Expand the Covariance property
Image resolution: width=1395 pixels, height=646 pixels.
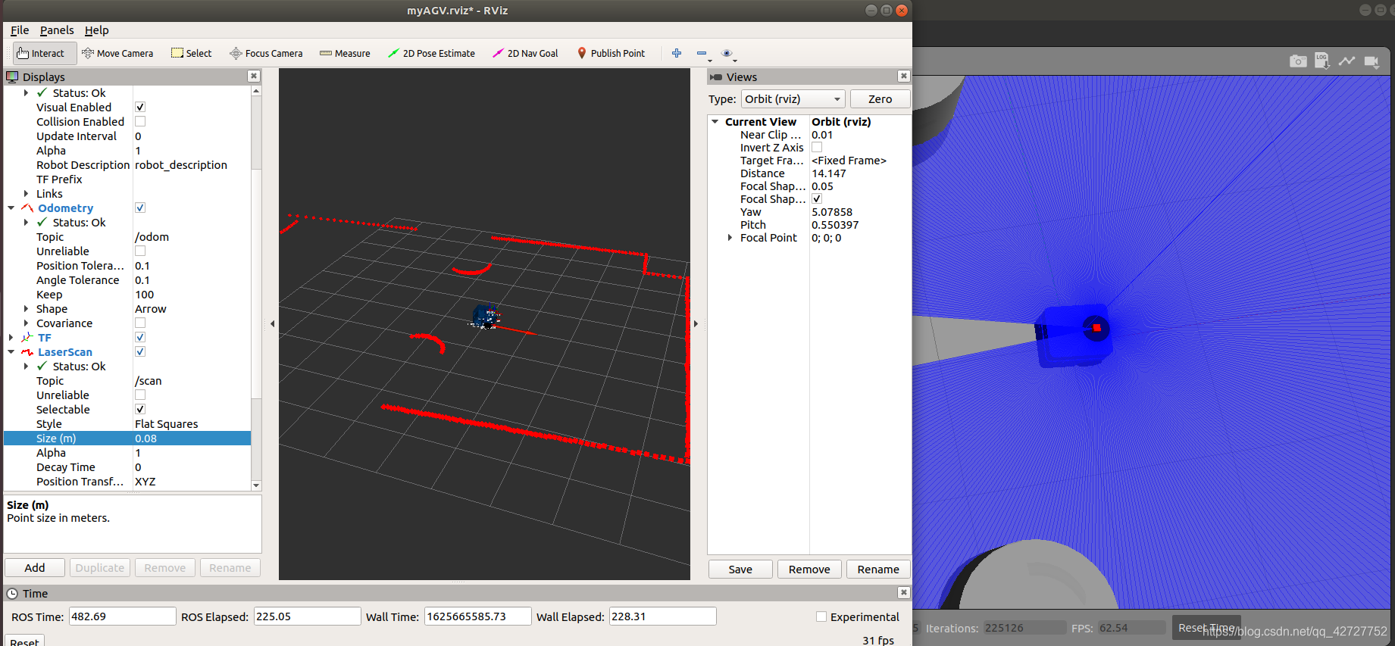click(x=27, y=323)
